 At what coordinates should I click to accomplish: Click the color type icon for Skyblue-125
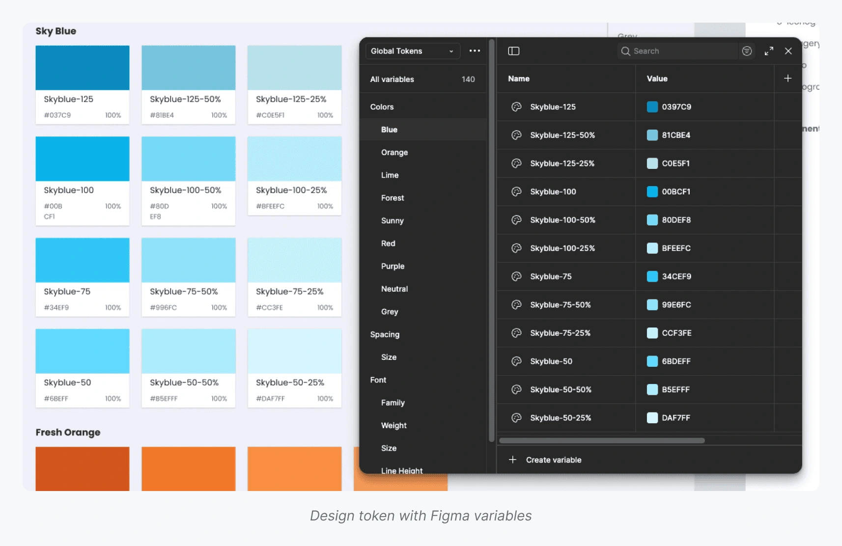tap(516, 107)
